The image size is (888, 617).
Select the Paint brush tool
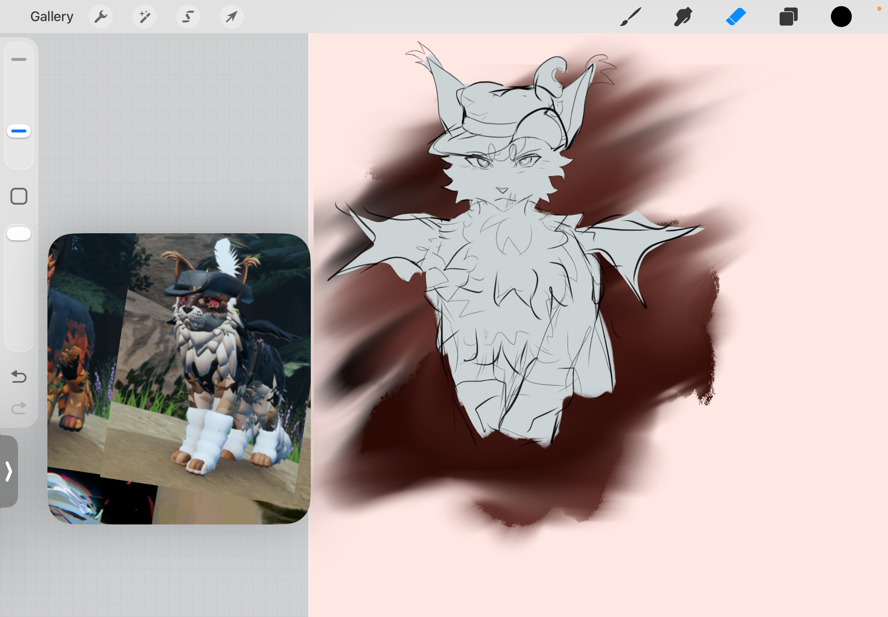pos(630,17)
